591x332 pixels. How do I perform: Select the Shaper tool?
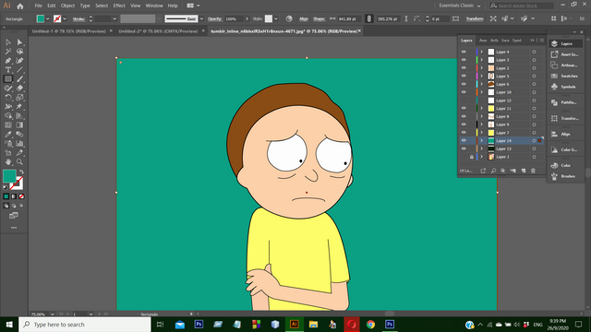[8, 89]
